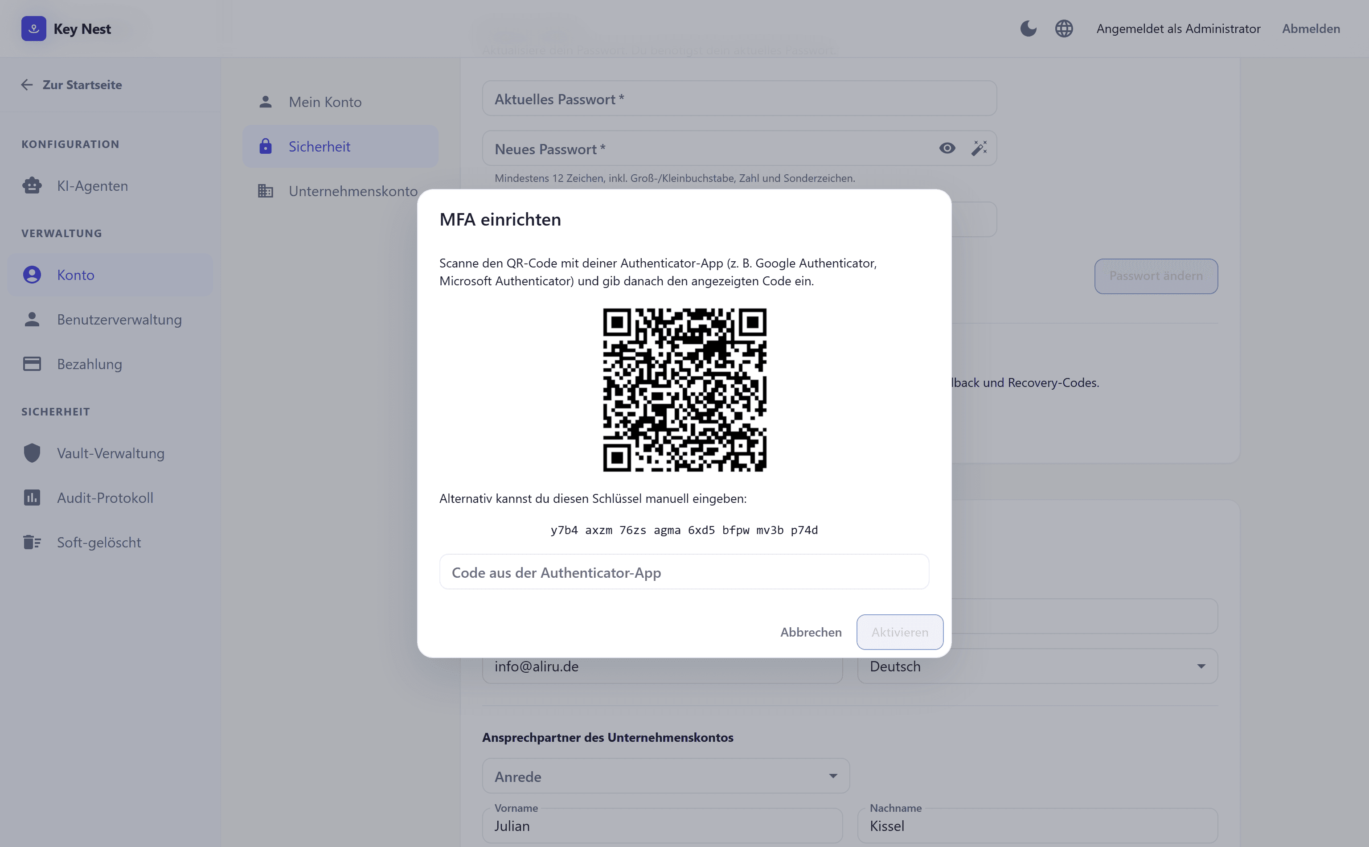Viewport: 1369px width, 847px height.
Task: Open Benutzerverwaltung in sidebar
Action: (111, 319)
